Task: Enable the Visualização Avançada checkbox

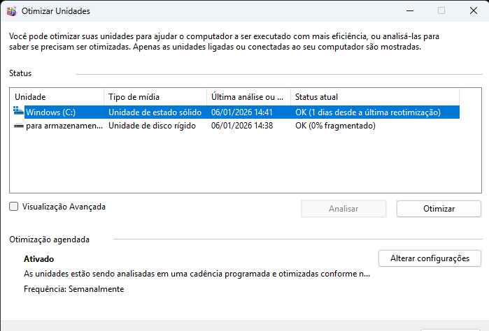Action: pos(14,207)
